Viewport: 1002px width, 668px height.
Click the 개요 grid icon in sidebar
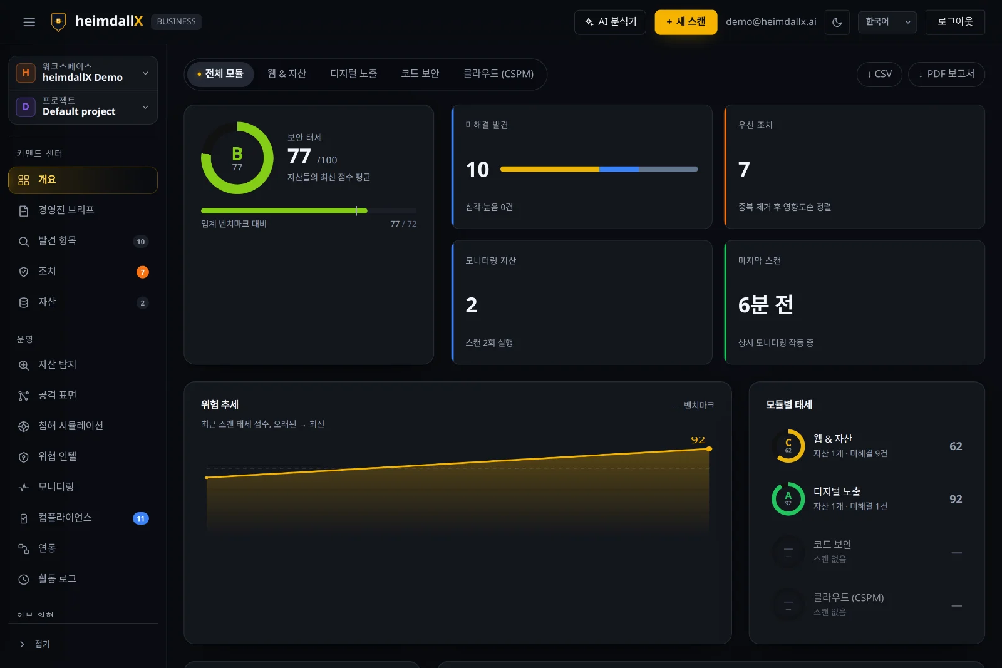pyautogui.click(x=24, y=180)
